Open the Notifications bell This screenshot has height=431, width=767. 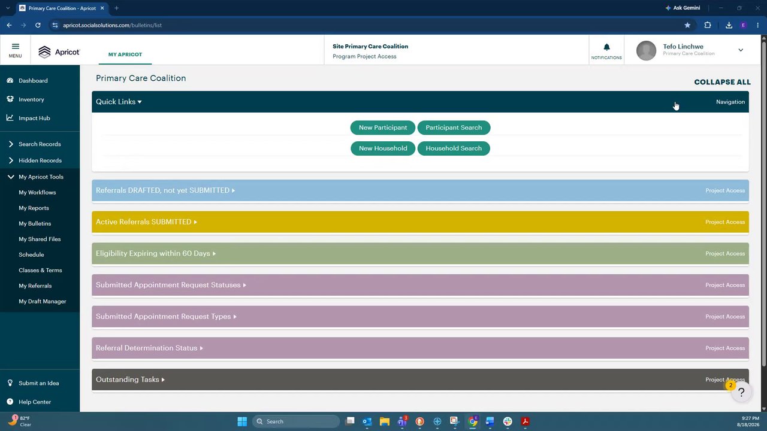click(606, 47)
